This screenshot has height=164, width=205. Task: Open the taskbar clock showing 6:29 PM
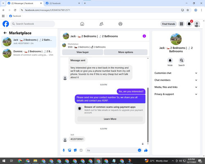tap(191, 161)
